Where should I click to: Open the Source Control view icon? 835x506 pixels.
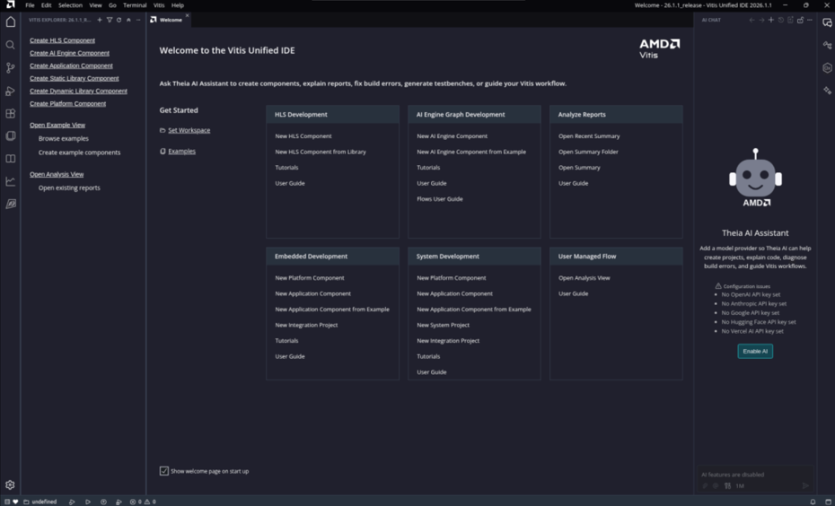pyautogui.click(x=10, y=67)
